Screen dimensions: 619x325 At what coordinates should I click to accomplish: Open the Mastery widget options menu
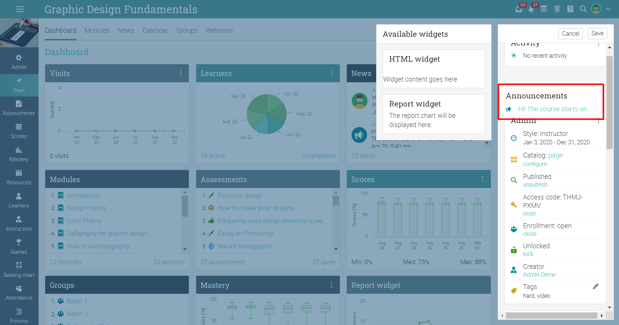[331, 285]
